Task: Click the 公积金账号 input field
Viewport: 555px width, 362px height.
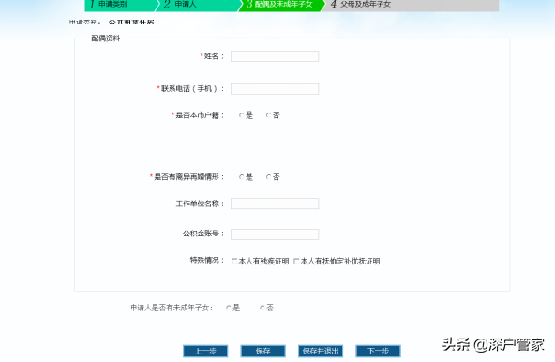Action: [275, 234]
